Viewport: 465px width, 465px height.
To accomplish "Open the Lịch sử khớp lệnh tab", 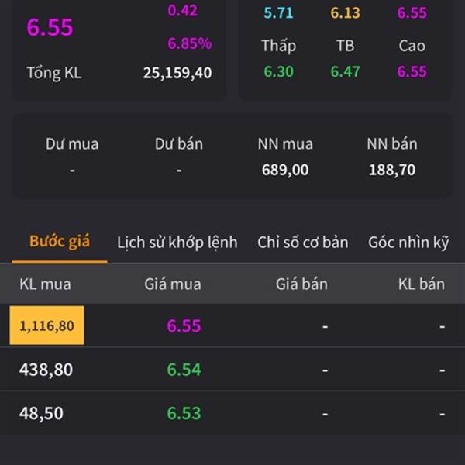I will click(x=177, y=243).
